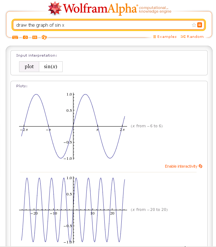The width and height of the screenshot is (216, 247).
Task: Click the data input table icon
Action: (x=35, y=38)
